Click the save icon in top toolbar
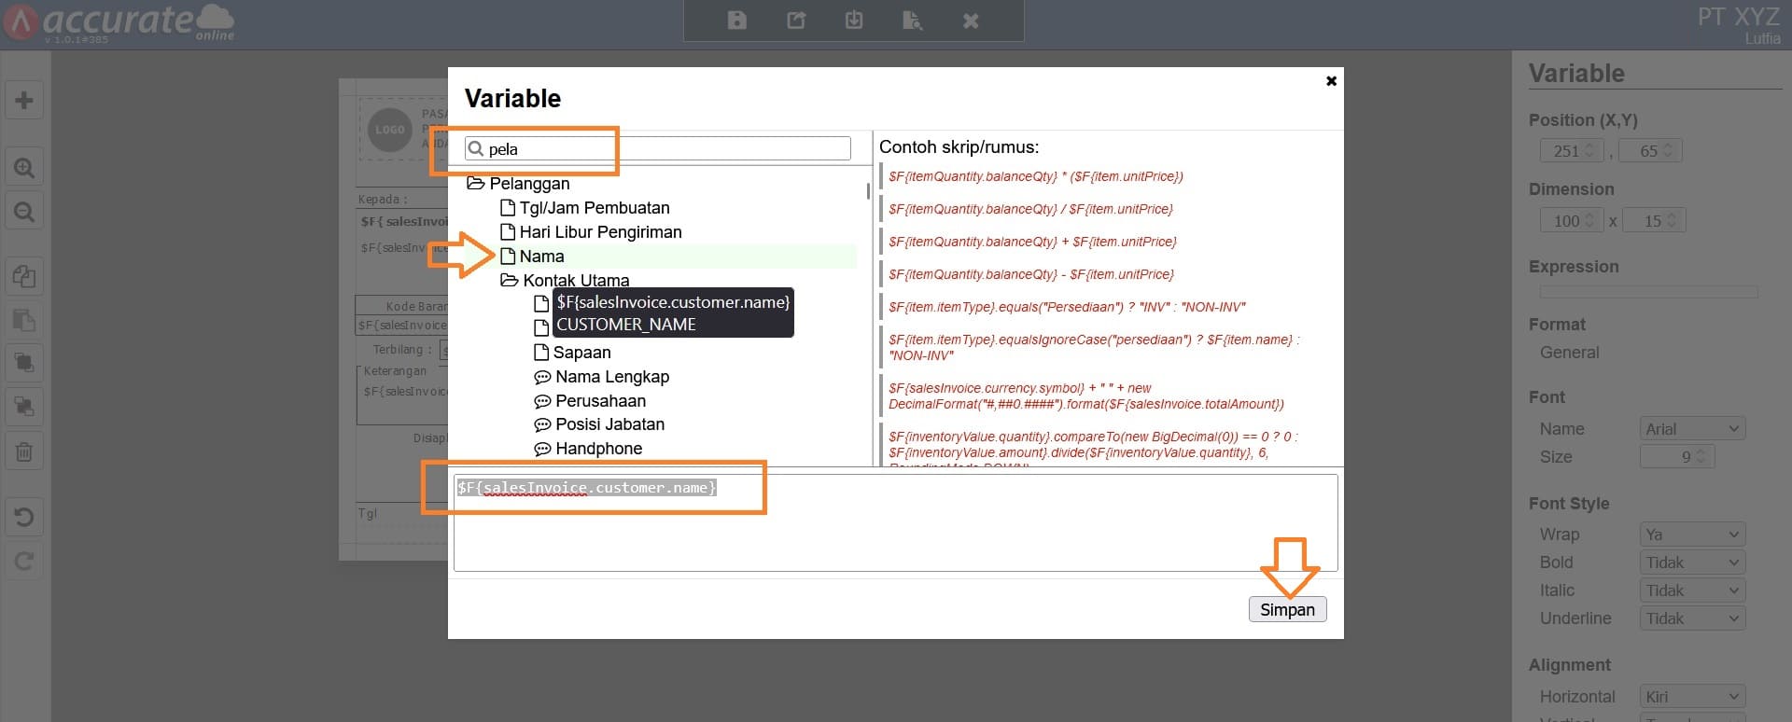 (x=736, y=21)
